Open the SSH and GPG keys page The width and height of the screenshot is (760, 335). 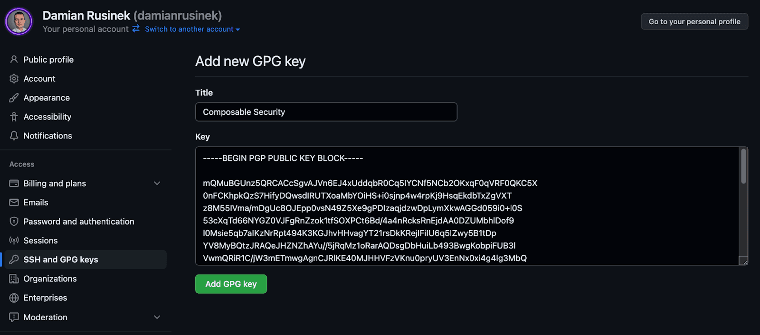click(x=61, y=260)
